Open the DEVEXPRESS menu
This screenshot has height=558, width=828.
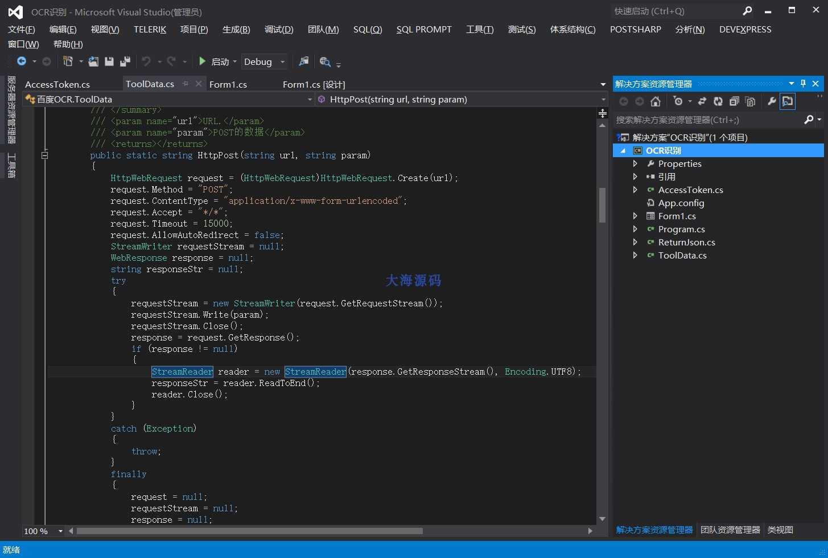745,30
